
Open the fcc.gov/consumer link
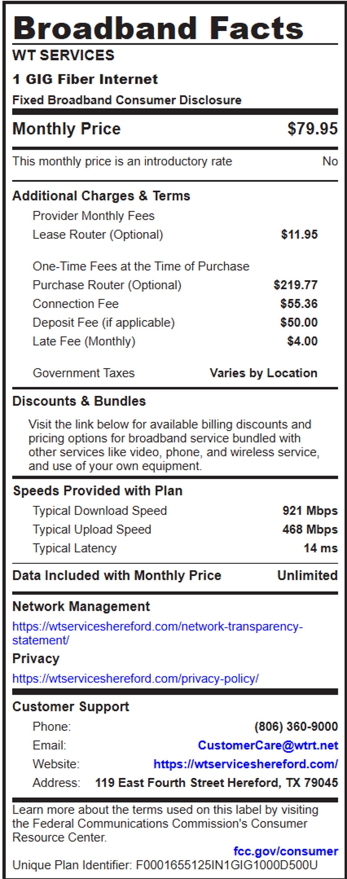click(285, 851)
